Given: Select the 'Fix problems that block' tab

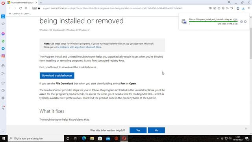Looking at the screenshot, I should pyautogui.click(x=22, y=3).
